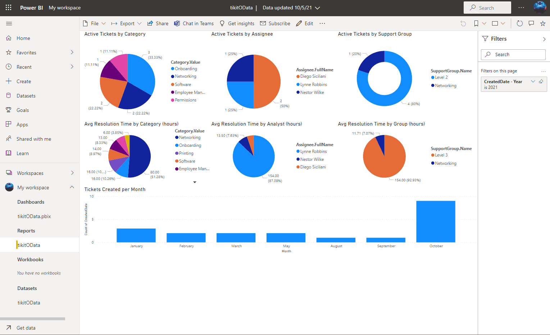Open the File dropdown menu
This screenshot has width=550, height=335.
tap(94, 23)
